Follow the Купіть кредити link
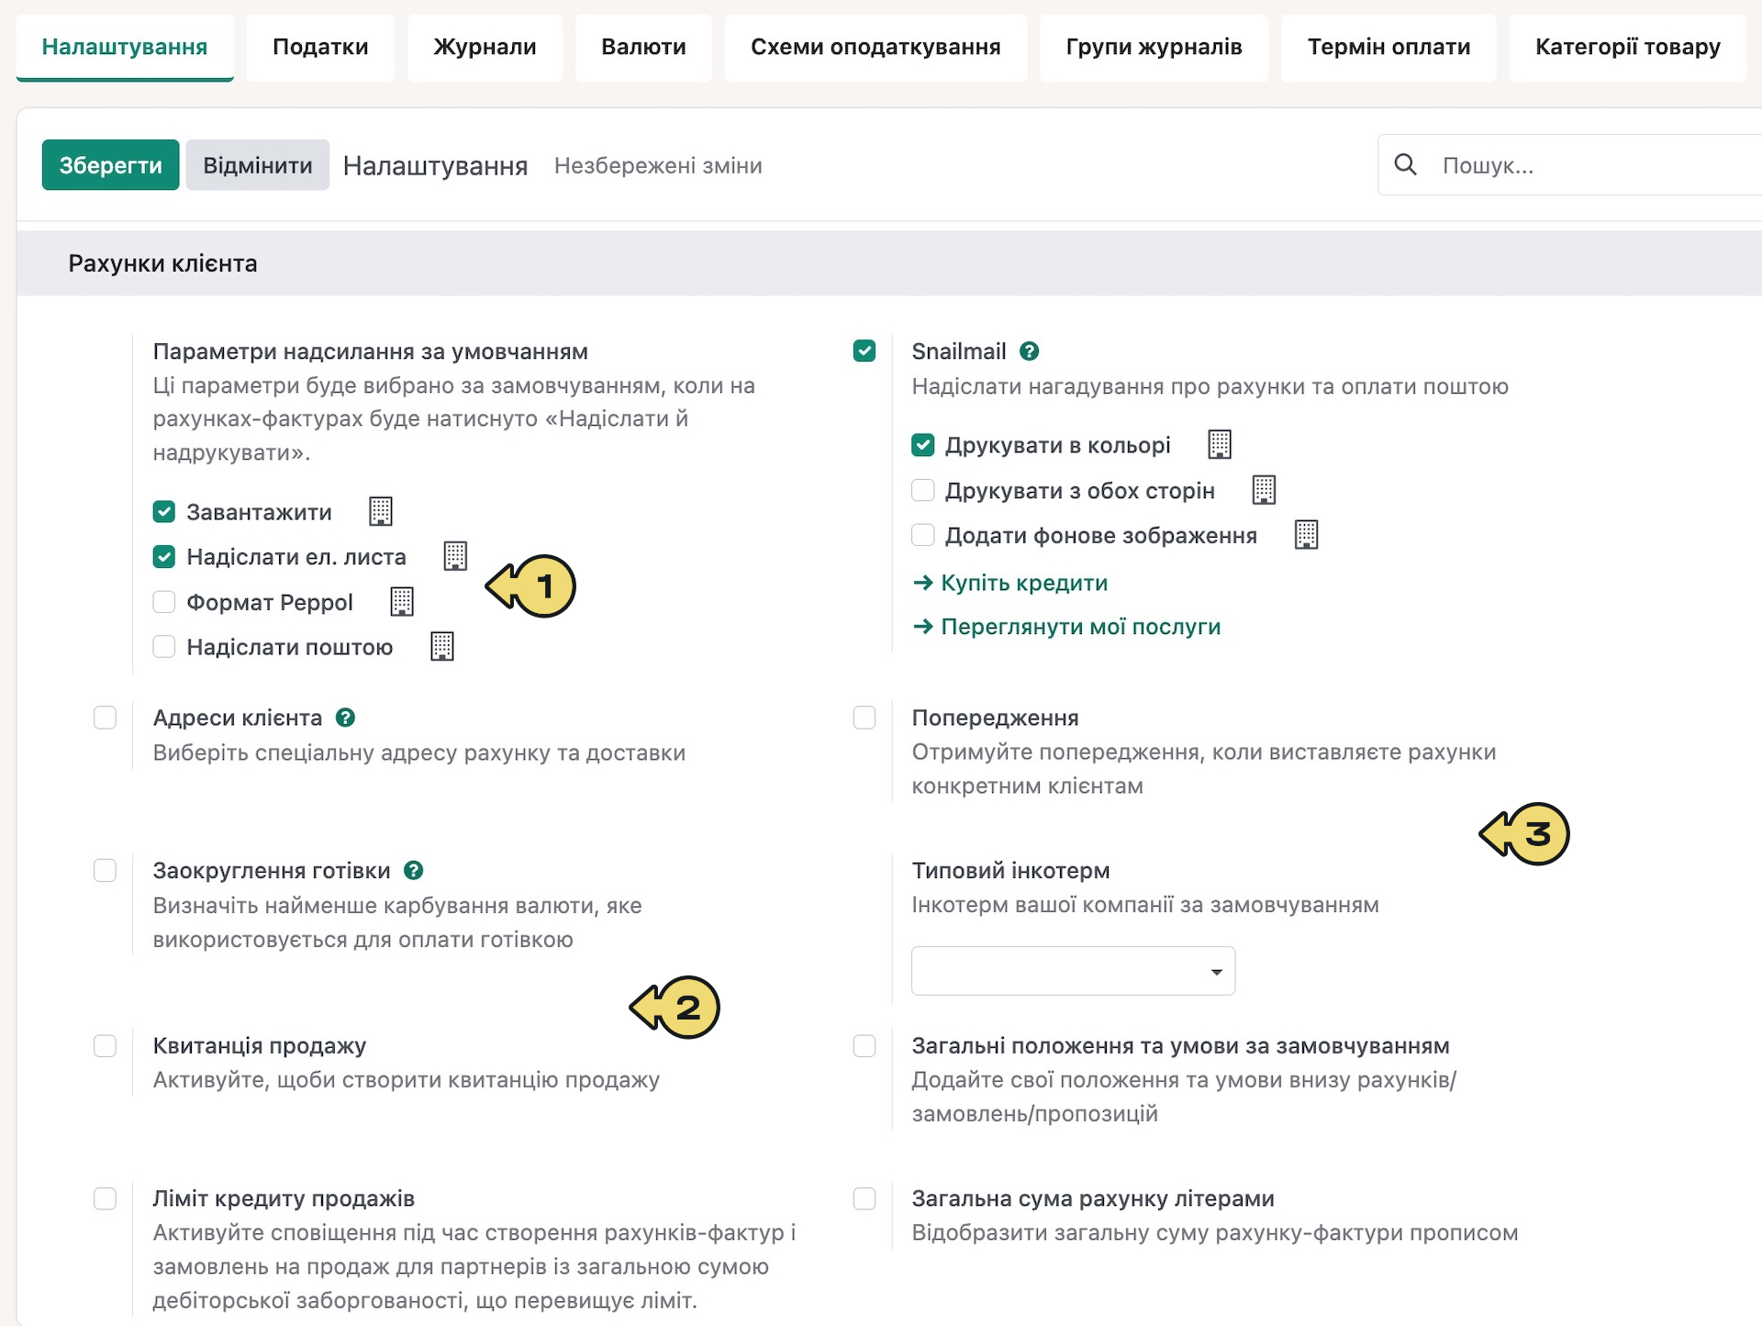This screenshot has height=1326, width=1762. tap(1011, 583)
